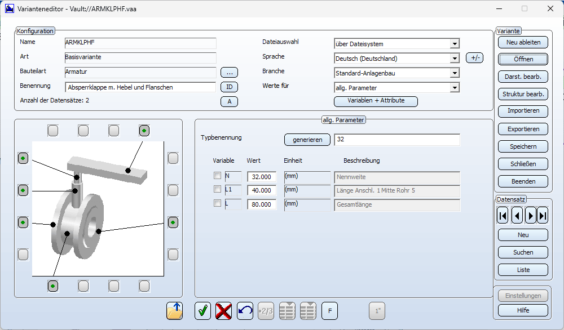Screen dimensions: 564x330
Task: Enable the checkbox for variable N
Action: tap(218, 176)
